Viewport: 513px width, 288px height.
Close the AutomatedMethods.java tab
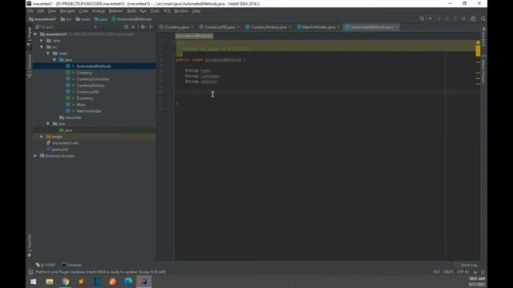tap(396, 27)
